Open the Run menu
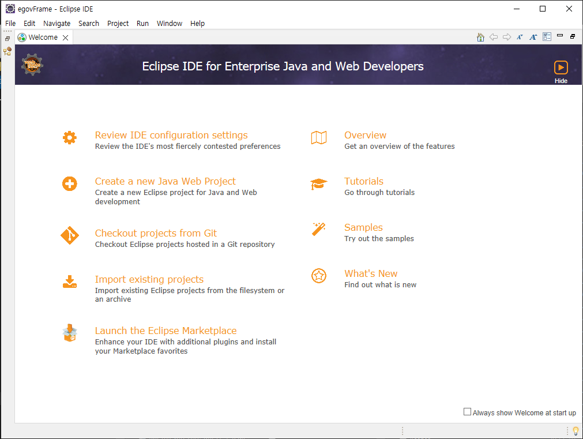 tap(142, 23)
